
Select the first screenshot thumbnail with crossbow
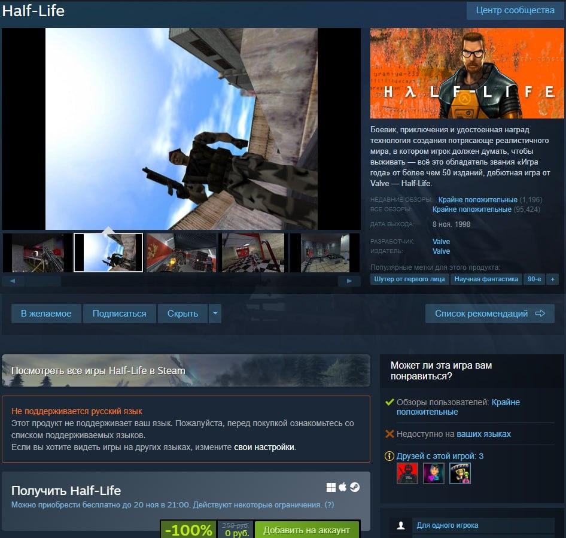[38, 253]
